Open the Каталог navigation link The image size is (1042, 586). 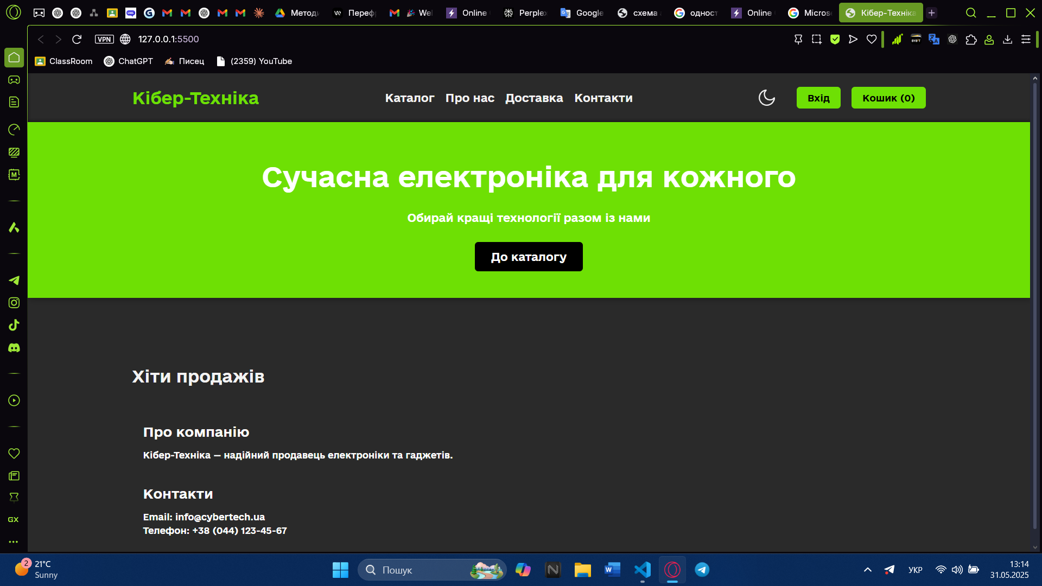pos(410,98)
